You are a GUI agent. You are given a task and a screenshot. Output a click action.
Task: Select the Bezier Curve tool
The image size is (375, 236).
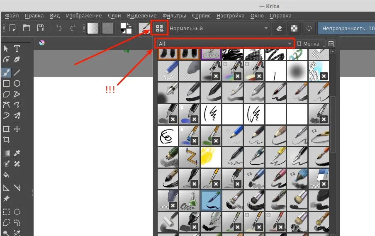tap(6, 105)
